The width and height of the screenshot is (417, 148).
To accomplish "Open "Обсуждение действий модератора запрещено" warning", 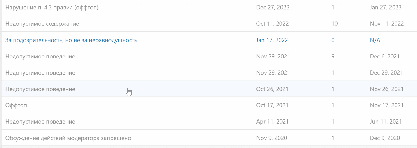I will pos(68,138).
